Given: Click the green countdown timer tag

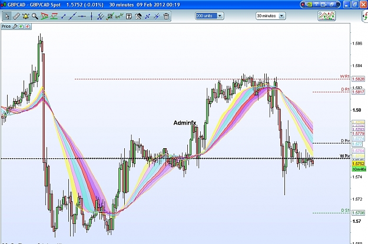Looking at the screenshot, I should tap(359, 169).
